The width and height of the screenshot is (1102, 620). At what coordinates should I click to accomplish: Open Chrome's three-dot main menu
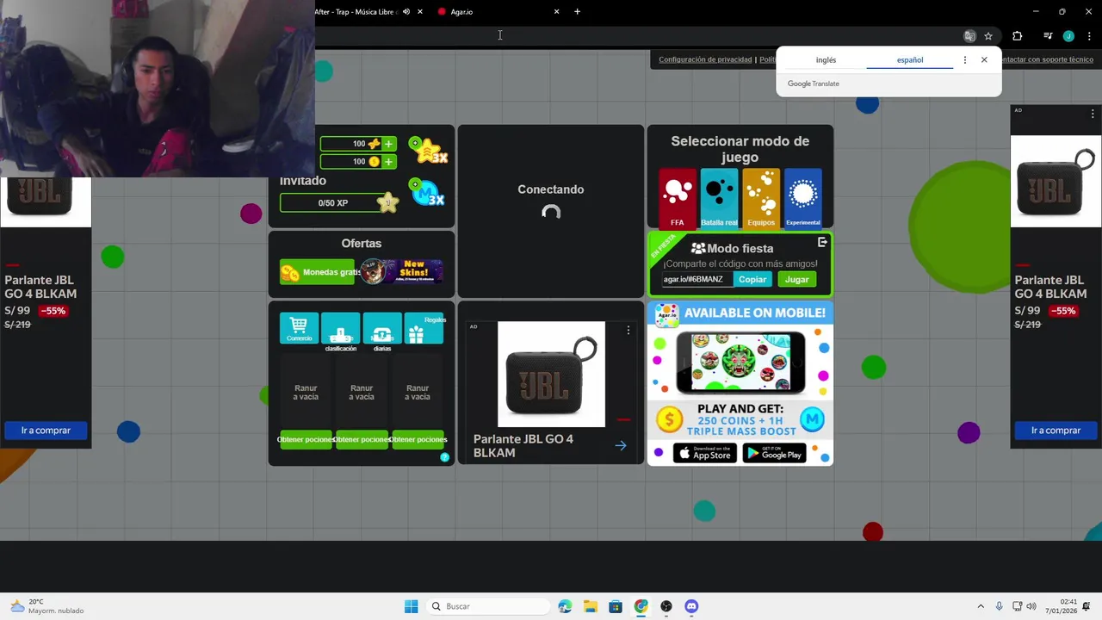(x=1089, y=36)
